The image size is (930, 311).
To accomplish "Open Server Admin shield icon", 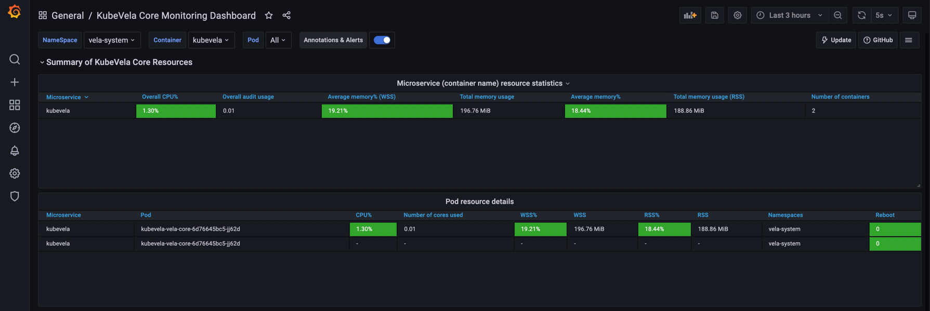I will 15,196.
